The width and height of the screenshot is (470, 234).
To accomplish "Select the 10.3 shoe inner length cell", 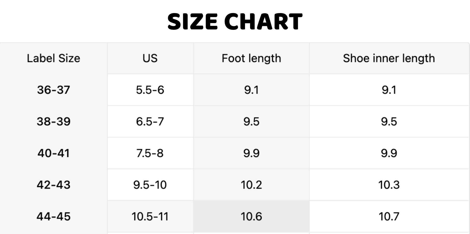I will (389, 185).
